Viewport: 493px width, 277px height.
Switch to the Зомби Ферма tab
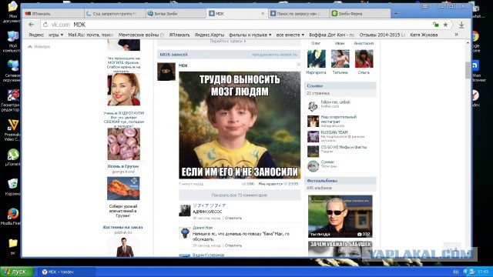(360, 14)
